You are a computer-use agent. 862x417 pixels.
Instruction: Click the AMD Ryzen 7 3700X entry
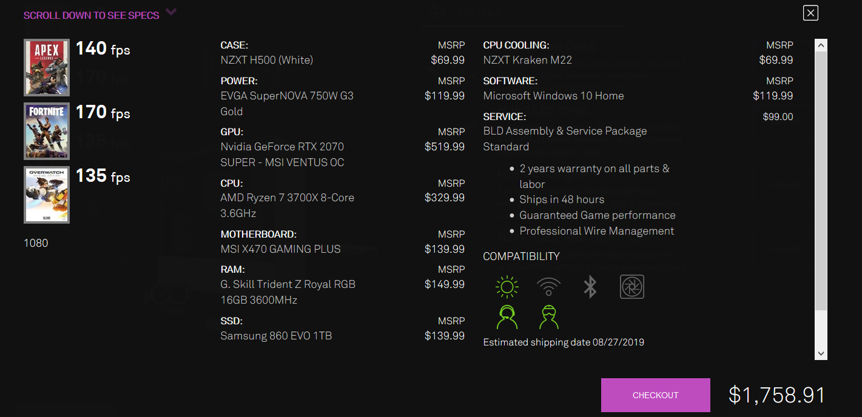point(288,205)
